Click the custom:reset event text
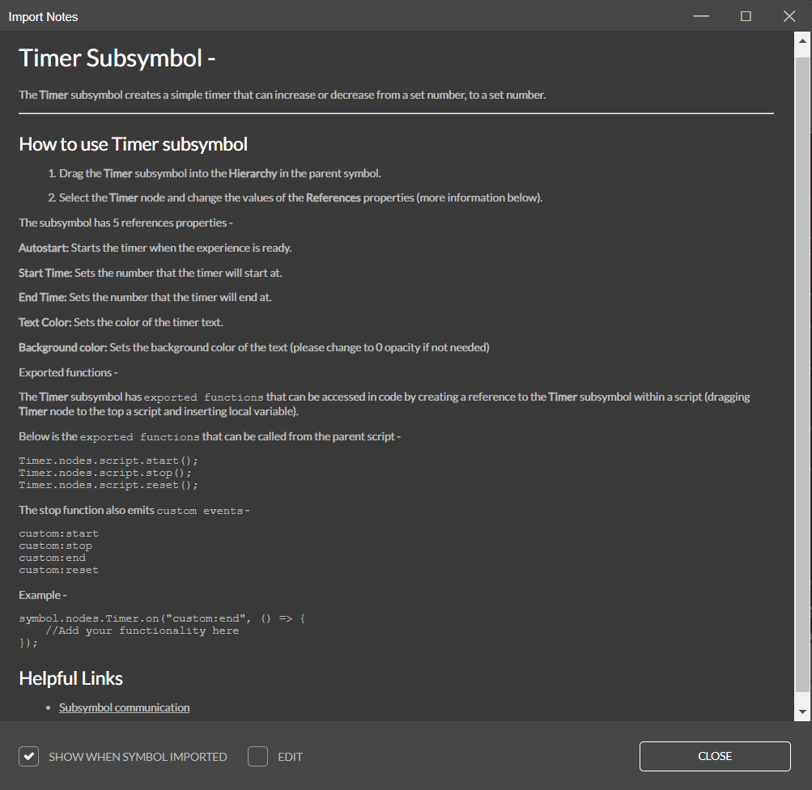Image resolution: width=812 pixels, height=790 pixels. coord(58,570)
